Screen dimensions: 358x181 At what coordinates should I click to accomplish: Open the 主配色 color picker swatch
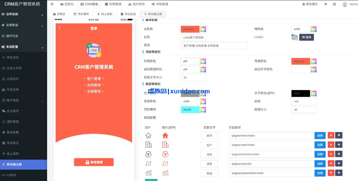[203, 29]
